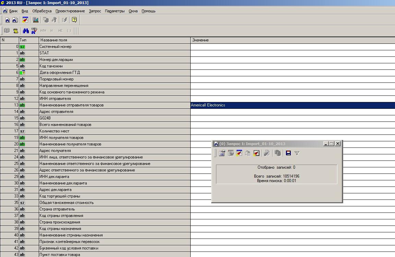Click the grayed open book icon

click(7, 31)
